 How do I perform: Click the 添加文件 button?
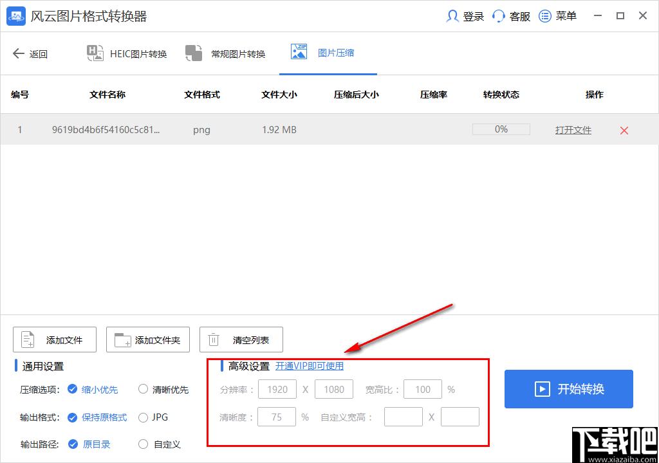click(55, 340)
